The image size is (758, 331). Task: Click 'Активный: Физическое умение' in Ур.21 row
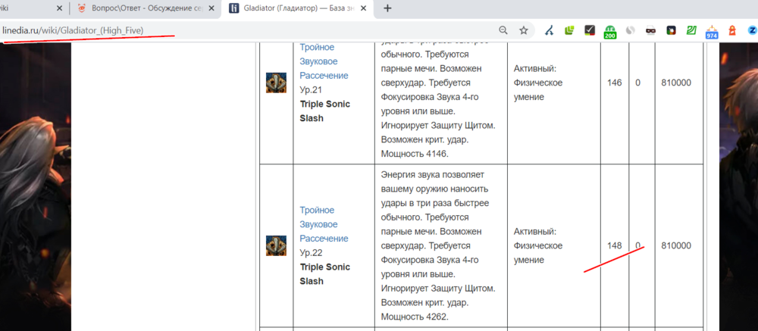click(538, 83)
